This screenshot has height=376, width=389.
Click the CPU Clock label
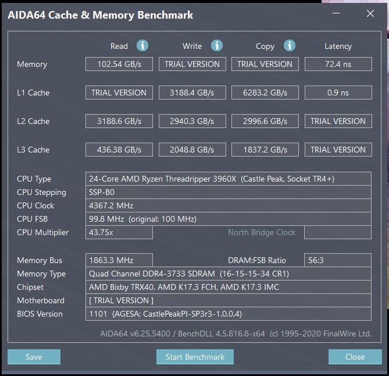[x=35, y=206]
